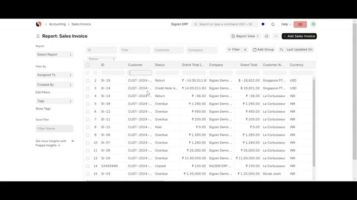This screenshot has height=200, width=357.
Task: Open the user avatar R menu
Action: pos(313,24)
